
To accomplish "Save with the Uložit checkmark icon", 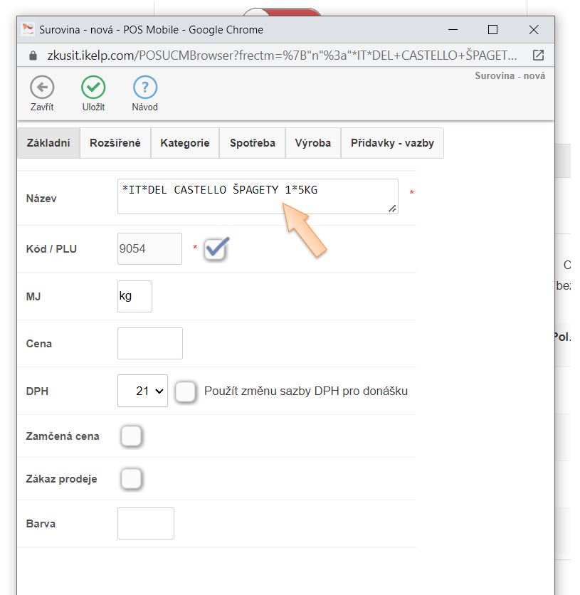I will pos(93,88).
